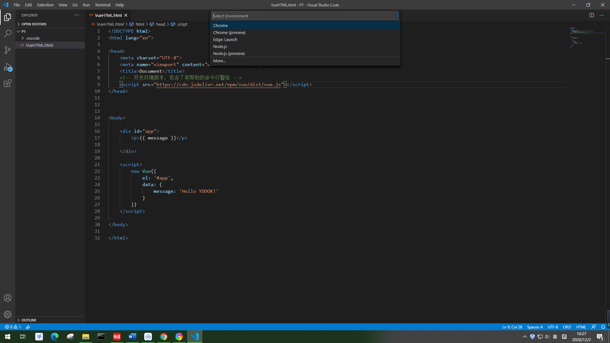
Task: Focus the Select Environment input box
Action: (305, 16)
